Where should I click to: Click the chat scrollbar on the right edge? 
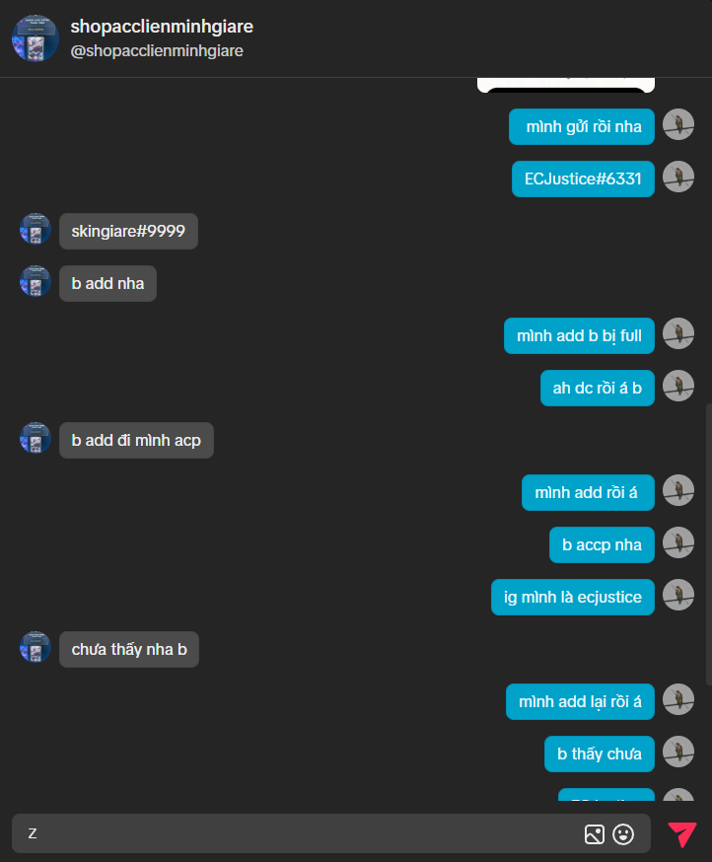[708, 544]
